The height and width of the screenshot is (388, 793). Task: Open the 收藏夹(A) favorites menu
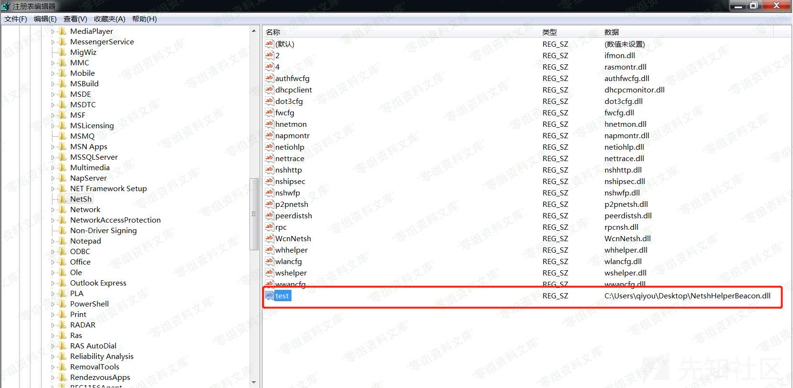coord(109,19)
